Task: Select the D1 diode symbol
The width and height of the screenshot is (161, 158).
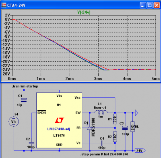Action: pos(90,128)
